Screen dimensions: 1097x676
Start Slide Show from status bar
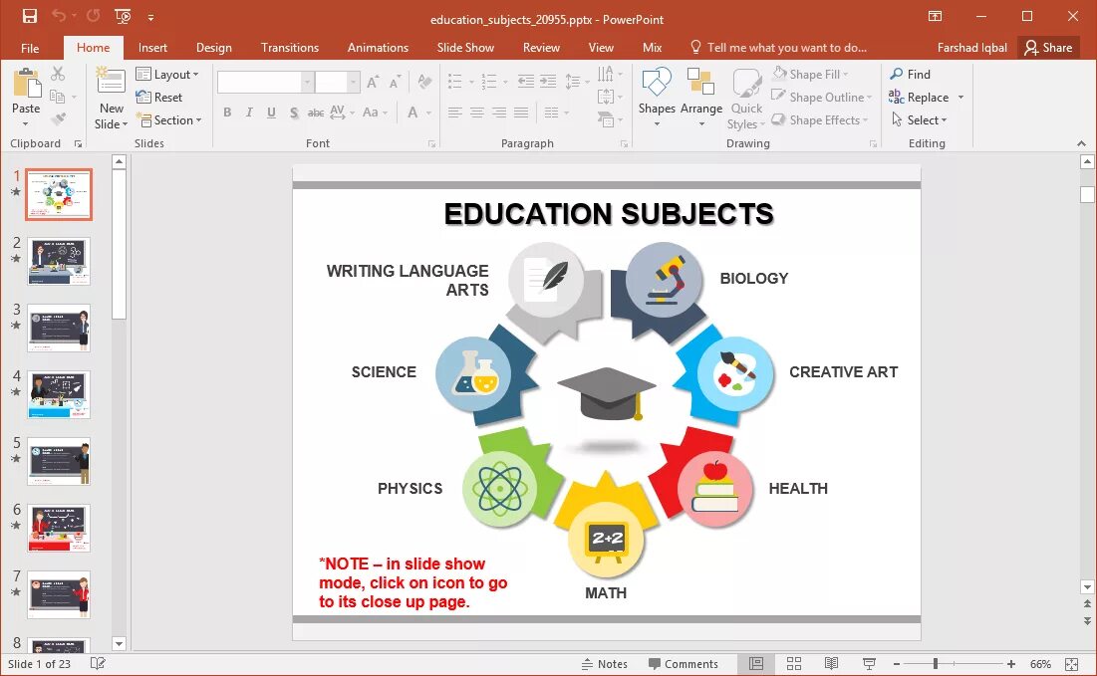(869, 663)
